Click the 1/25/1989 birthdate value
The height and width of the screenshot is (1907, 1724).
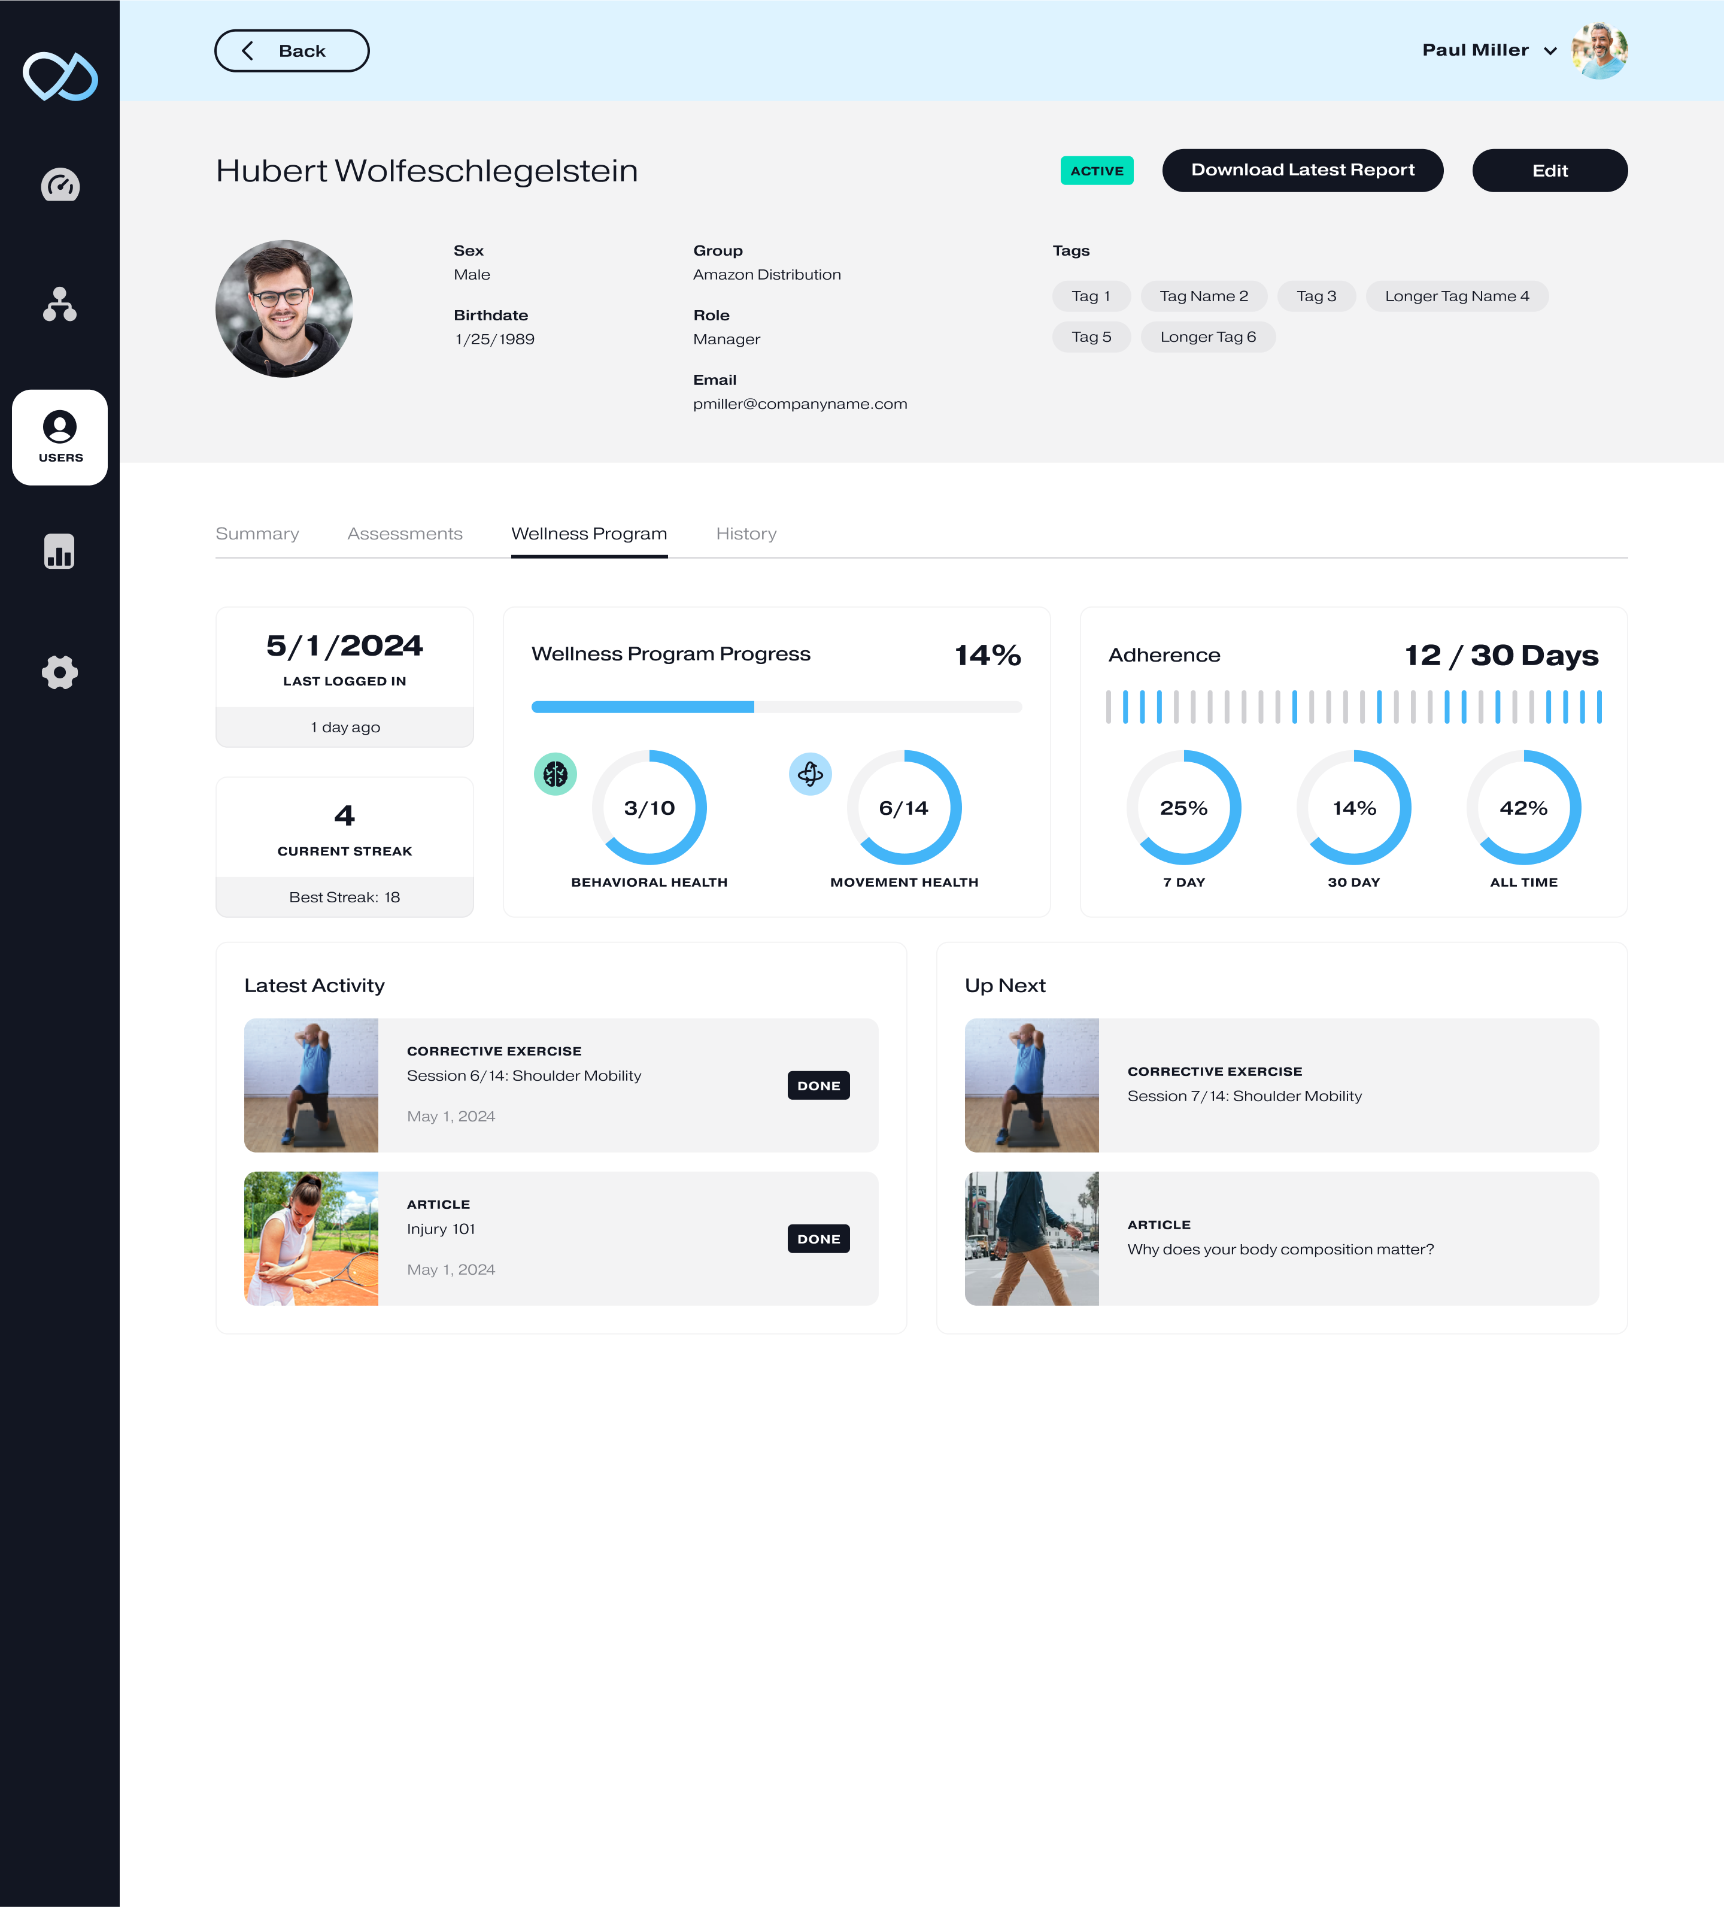click(x=494, y=339)
